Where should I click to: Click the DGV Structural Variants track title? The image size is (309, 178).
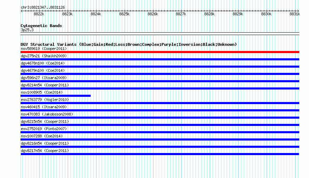click(129, 44)
